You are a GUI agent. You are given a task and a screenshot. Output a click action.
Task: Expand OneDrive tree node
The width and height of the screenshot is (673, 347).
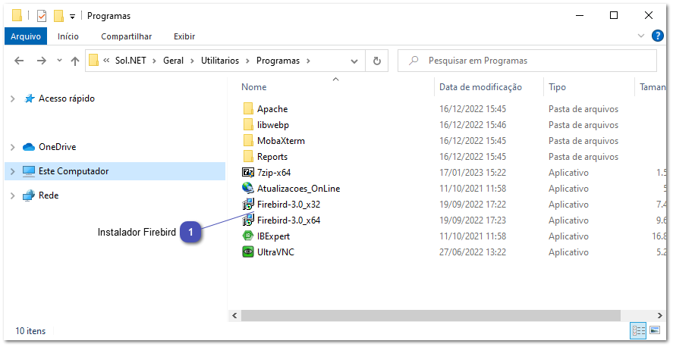coord(13,148)
